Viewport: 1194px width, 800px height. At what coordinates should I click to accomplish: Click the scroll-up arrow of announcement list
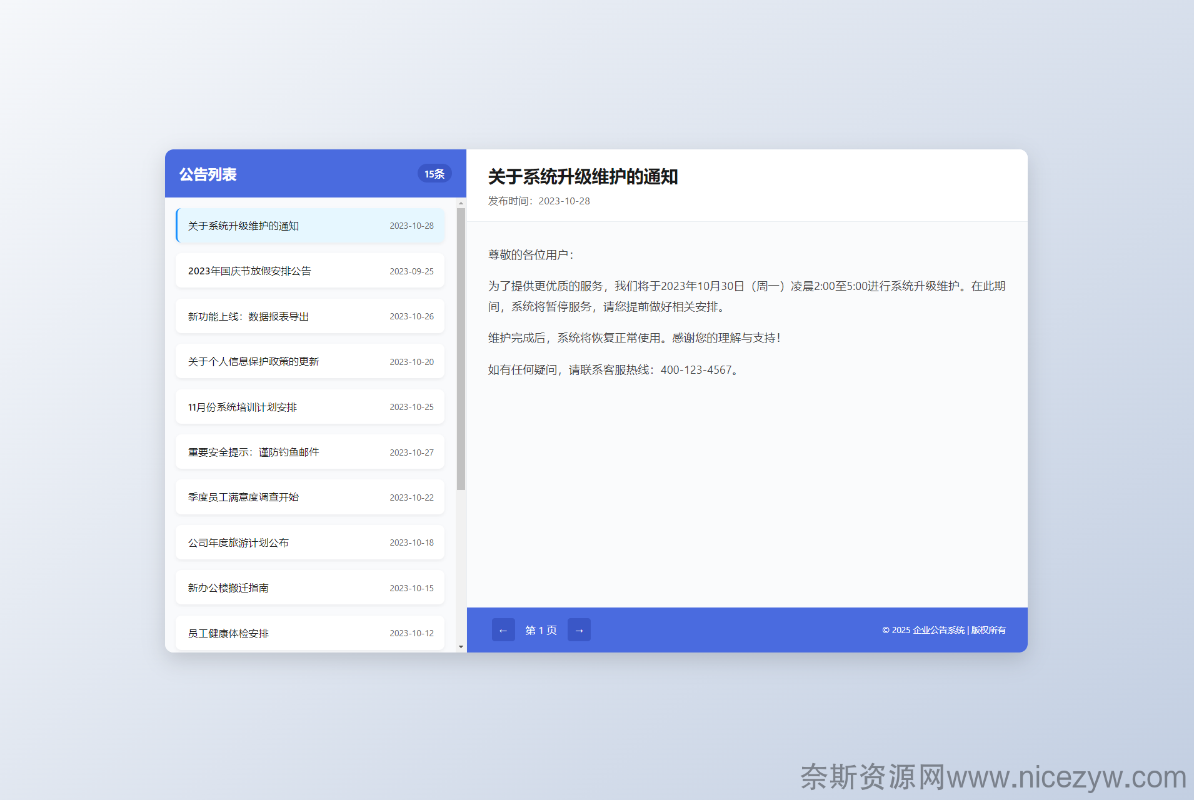461,203
